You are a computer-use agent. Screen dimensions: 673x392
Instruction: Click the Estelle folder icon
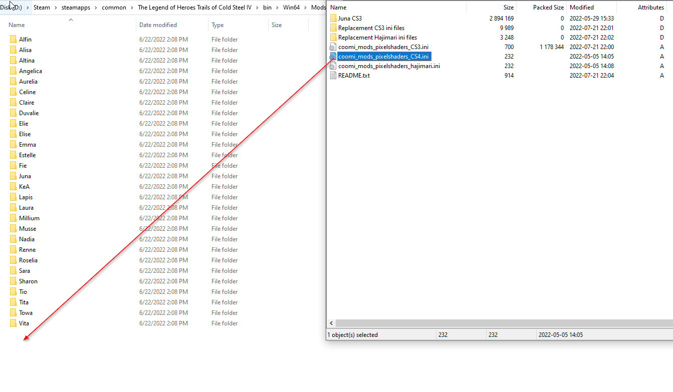[x=13, y=155]
